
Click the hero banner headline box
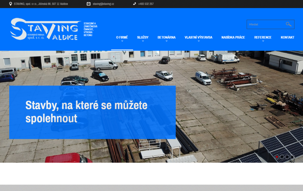pyautogui.click(x=92, y=112)
